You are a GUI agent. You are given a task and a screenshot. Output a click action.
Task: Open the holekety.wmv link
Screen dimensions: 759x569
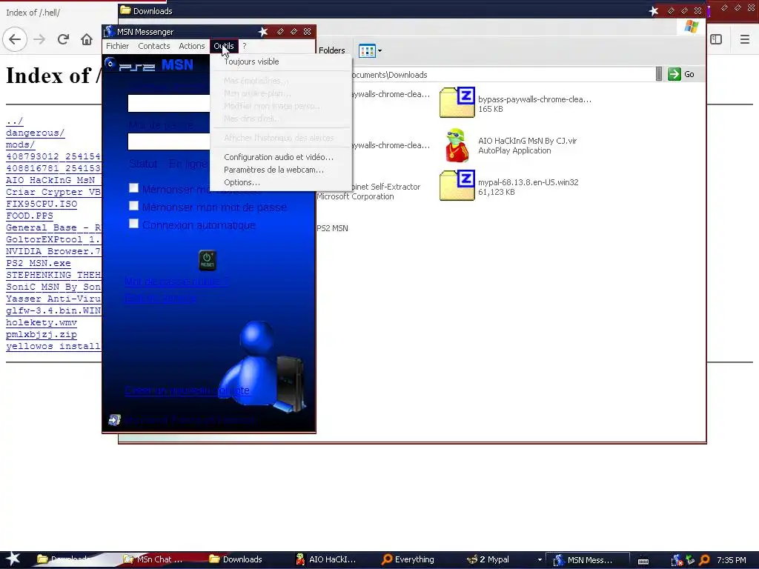tap(42, 322)
